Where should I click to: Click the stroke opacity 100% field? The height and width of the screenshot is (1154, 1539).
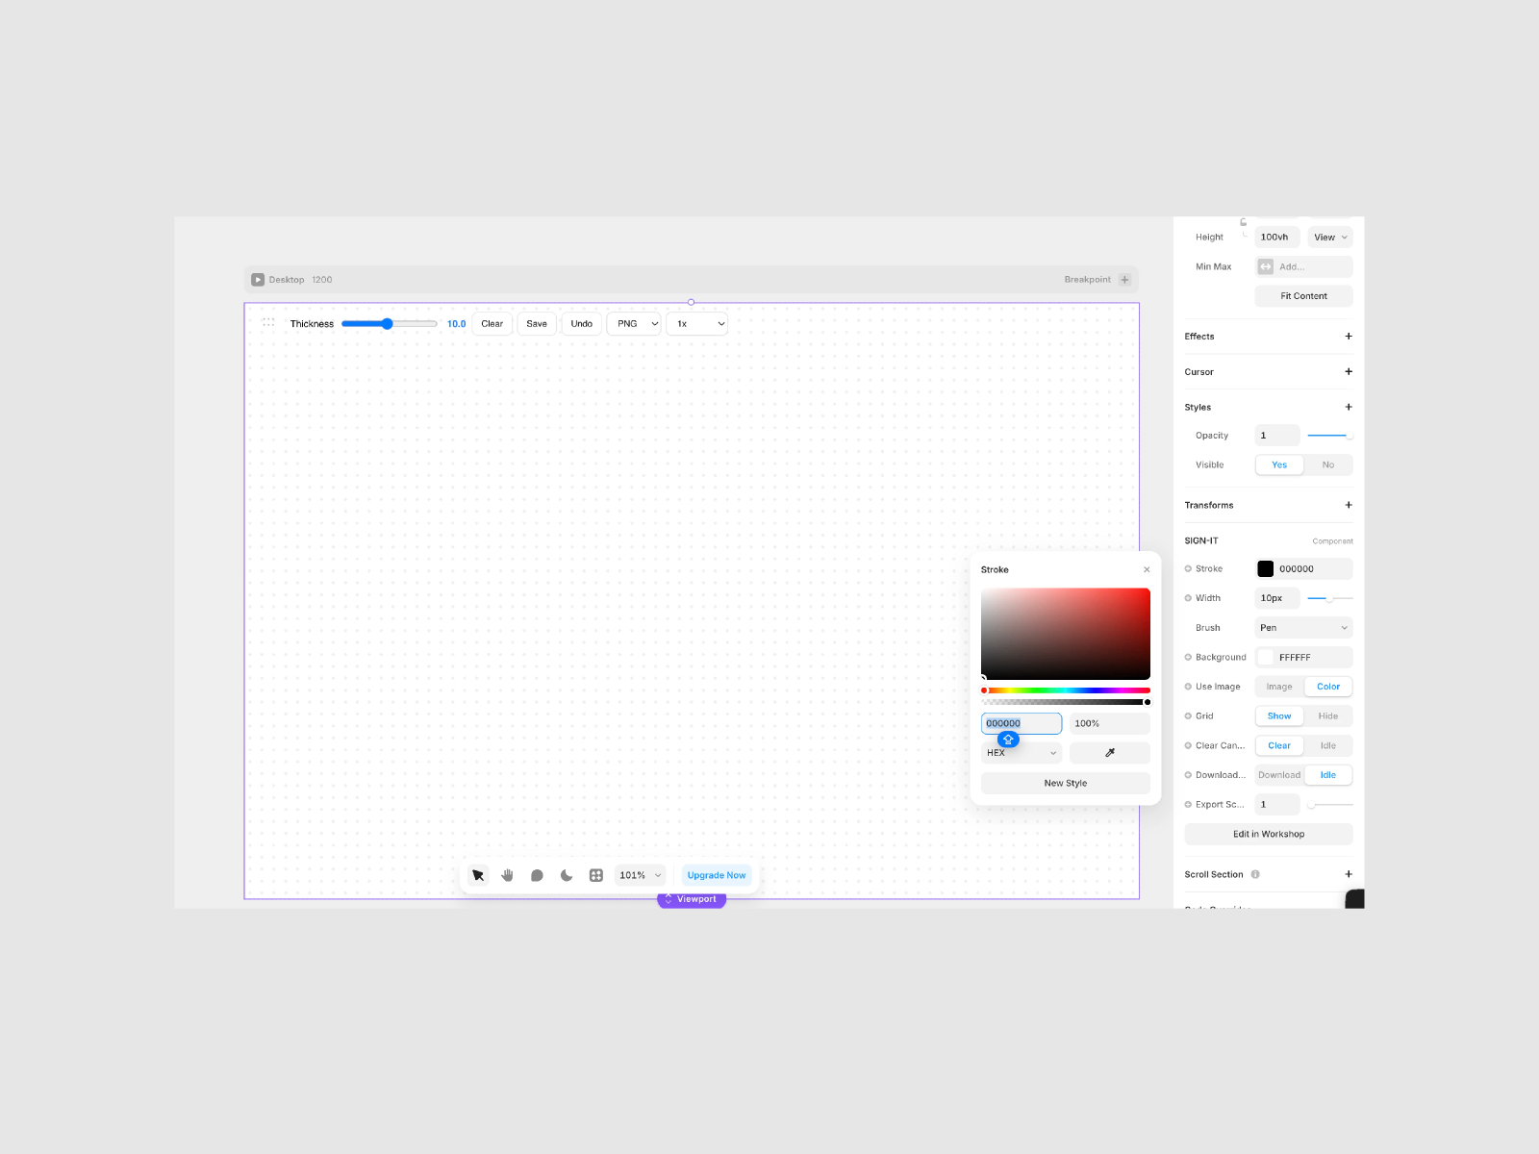(1109, 723)
